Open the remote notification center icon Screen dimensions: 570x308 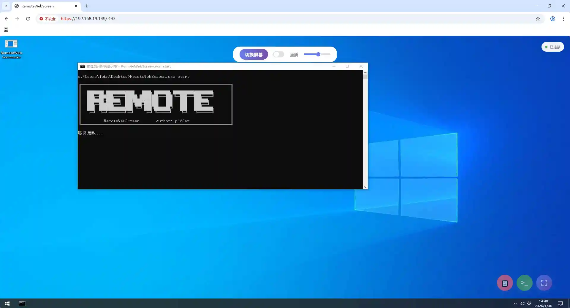pos(560,303)
